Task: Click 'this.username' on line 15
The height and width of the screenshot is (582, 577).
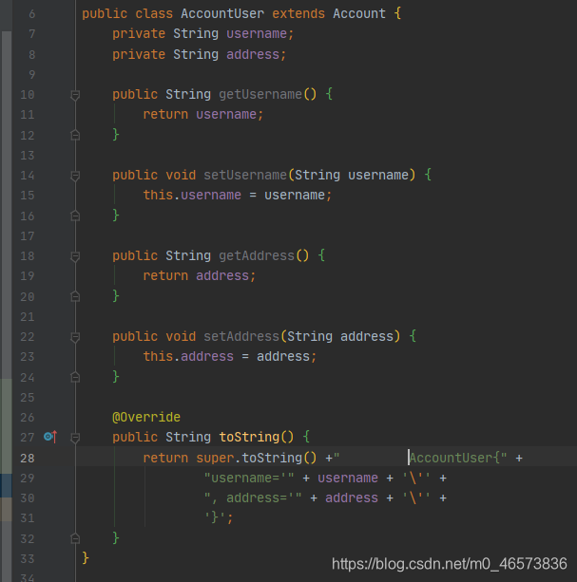Action: tap(192, 195)
